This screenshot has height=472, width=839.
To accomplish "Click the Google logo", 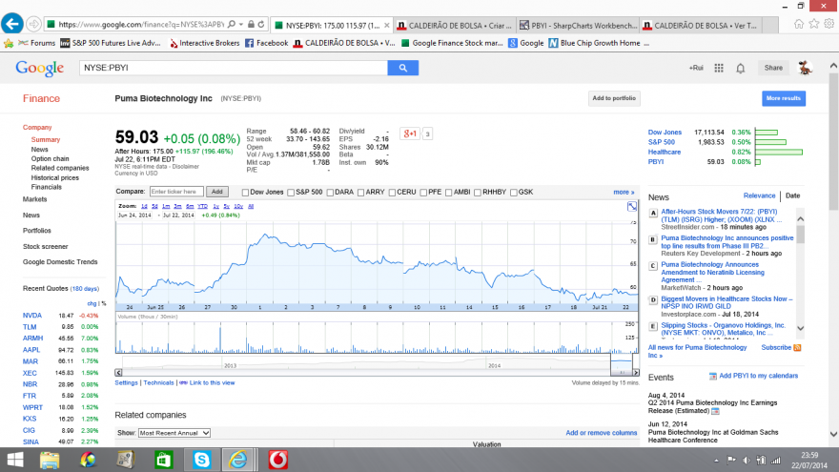I will [40, 68].
